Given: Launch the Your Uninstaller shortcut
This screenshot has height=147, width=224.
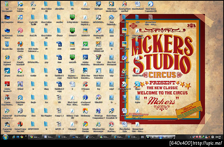Looking at the screenshot, I should [111, 20].
